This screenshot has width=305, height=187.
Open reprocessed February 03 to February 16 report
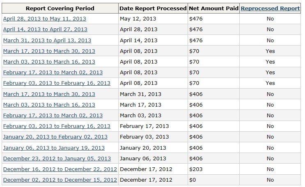[57, 83]
